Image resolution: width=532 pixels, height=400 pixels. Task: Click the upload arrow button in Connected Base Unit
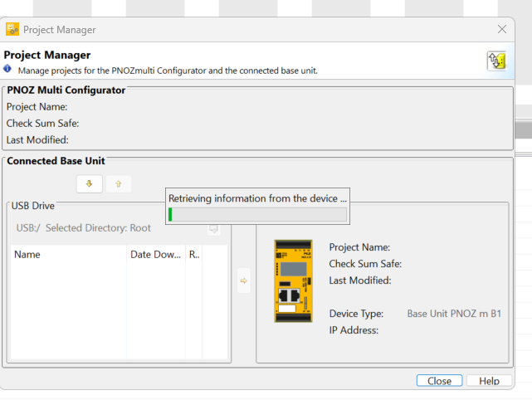pos(119,184)
